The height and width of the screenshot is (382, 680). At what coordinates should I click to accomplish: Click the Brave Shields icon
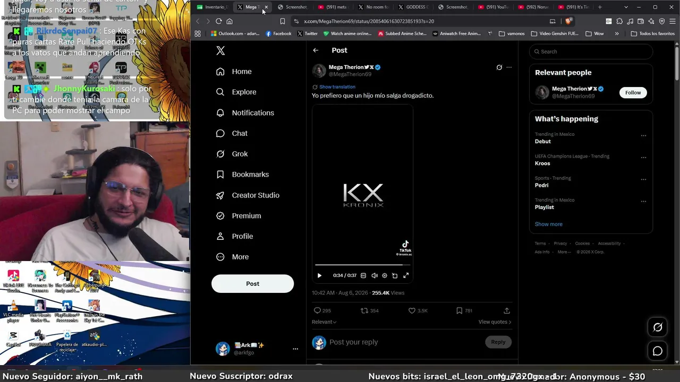(568, 21)
